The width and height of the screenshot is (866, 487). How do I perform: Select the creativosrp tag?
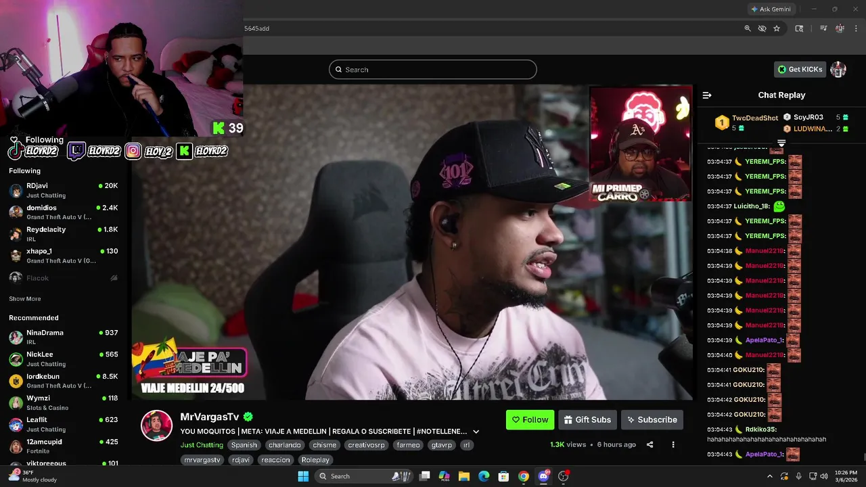coord(366,445)
